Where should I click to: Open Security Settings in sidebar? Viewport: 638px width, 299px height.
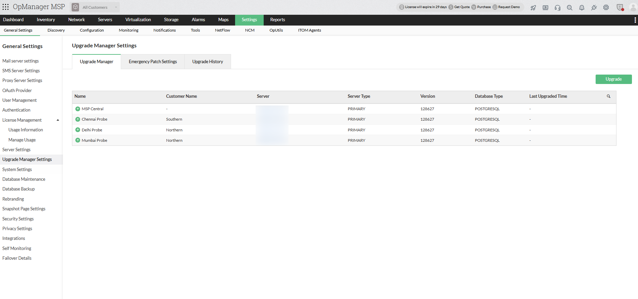[18, 219]
